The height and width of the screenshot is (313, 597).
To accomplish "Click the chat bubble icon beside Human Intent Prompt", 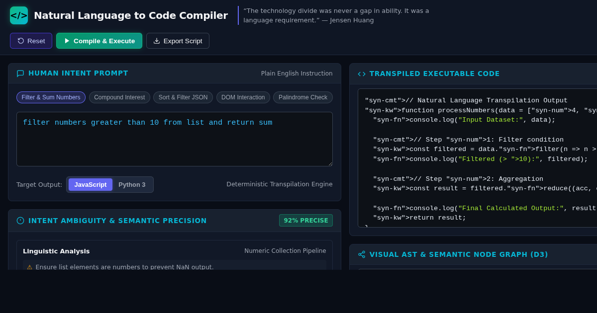I will (x=20, y=74).
